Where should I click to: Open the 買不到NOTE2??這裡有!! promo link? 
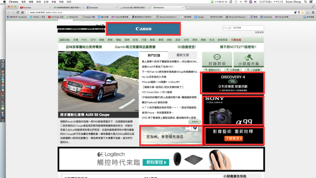click(x=238, y=47)
